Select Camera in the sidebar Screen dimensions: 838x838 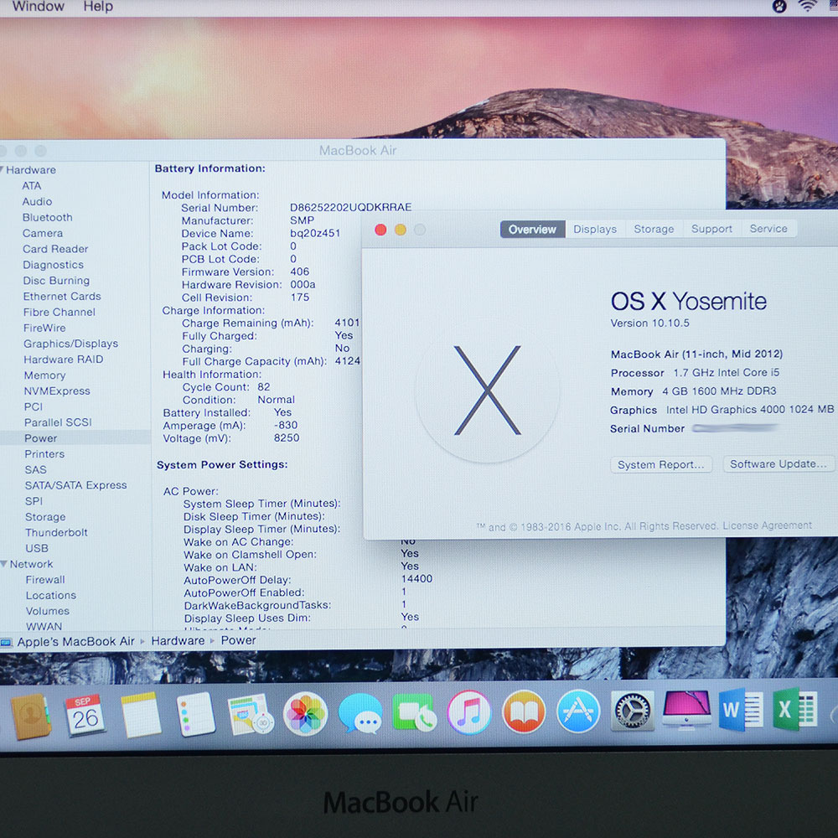42,233
